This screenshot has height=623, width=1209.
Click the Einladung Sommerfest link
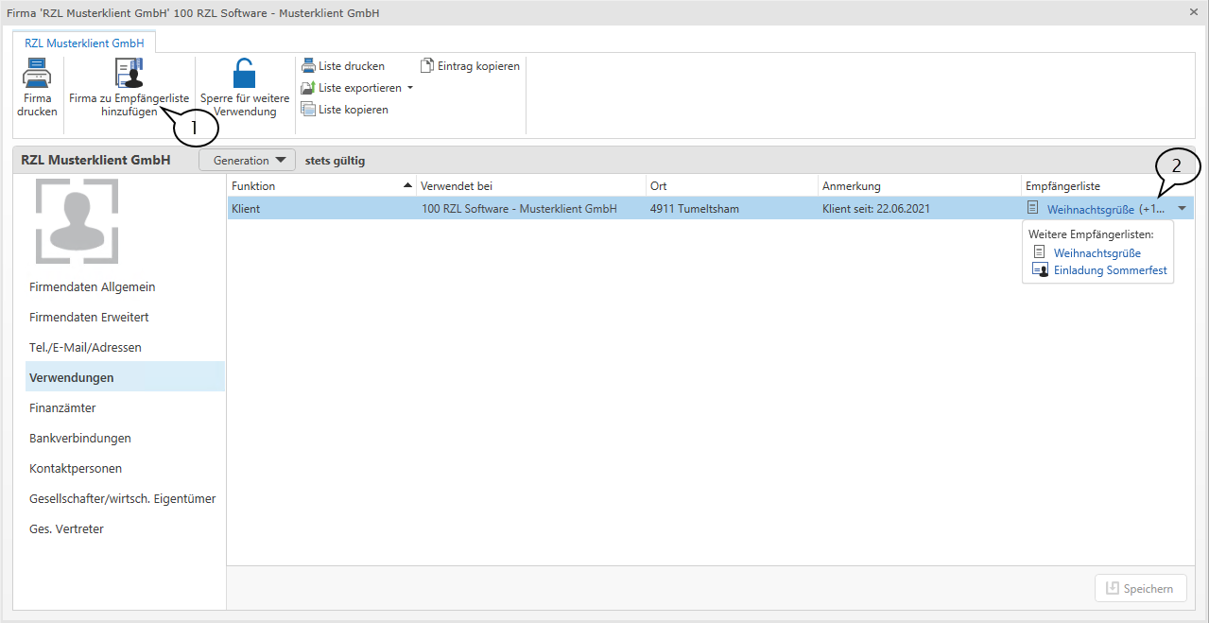pos(1110,270)
